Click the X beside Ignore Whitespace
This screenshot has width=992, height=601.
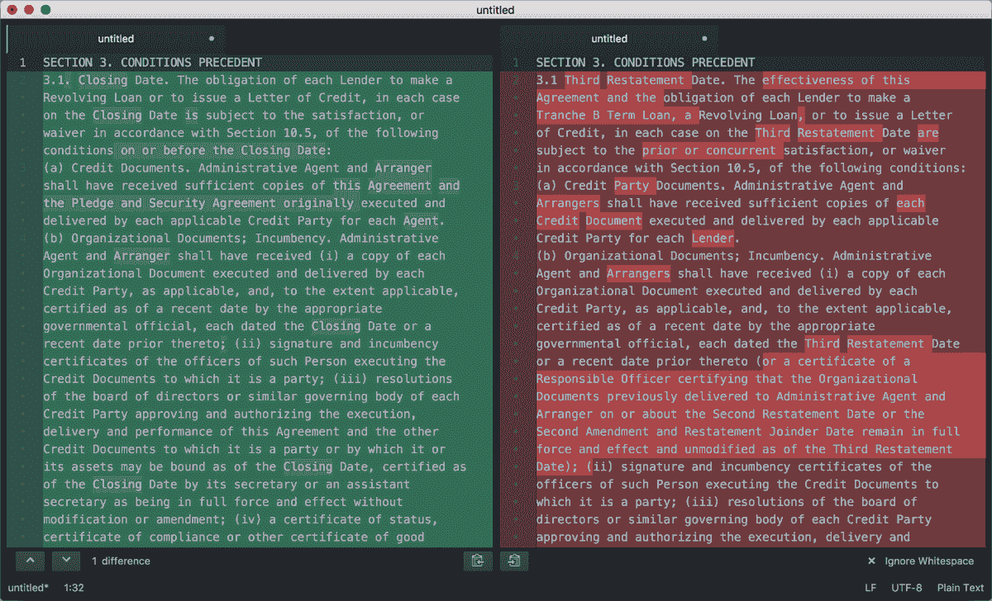[x=870, y=561]
